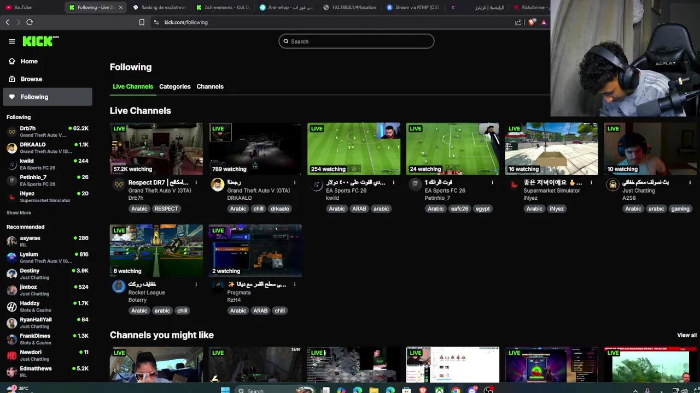This screenshot has width=700, height=393.
Task: Open Home in the sidebar
Action: tap(29, 61)
